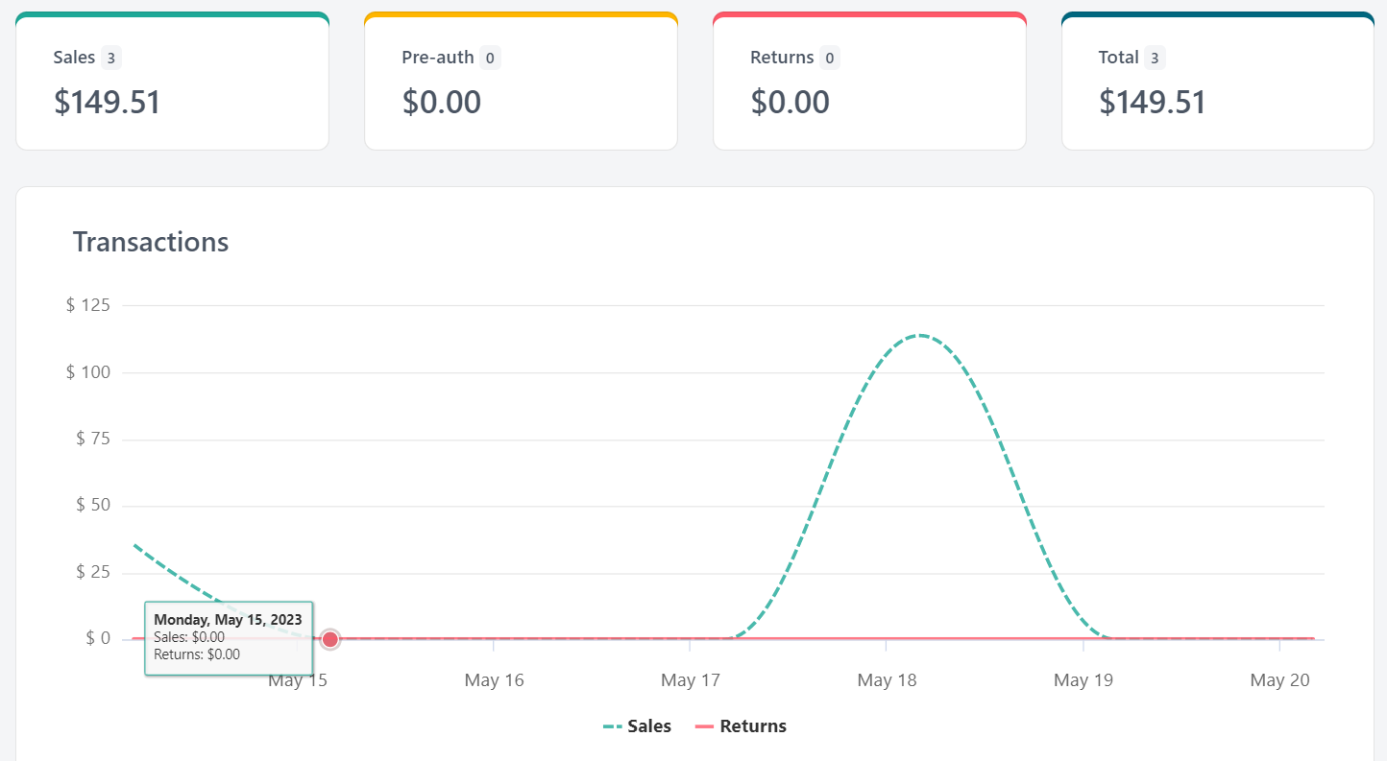Toggle the Returns series in chart legend
Image resolution: width=1387 pixels, height=761 pixels.
(741, 726)
